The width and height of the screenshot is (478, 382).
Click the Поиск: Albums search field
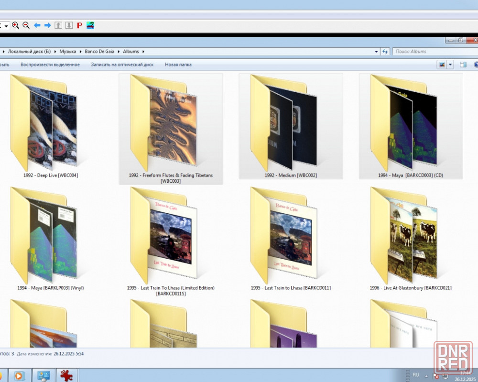pyautogui.click(x=430, y=52)
